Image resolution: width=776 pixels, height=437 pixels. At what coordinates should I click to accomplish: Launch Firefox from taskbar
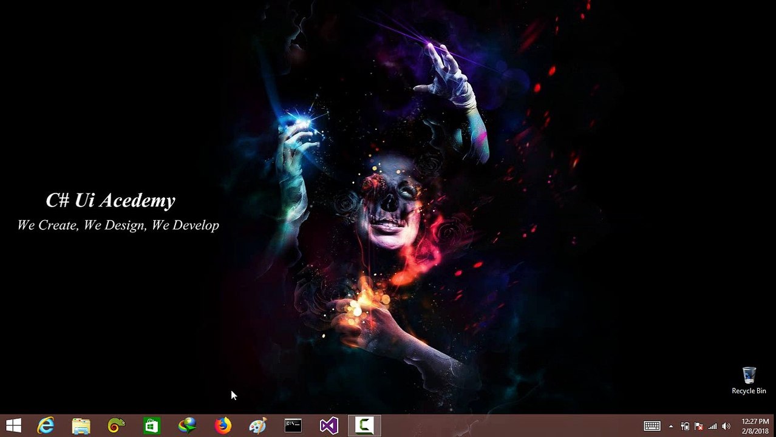pos(223,425)
